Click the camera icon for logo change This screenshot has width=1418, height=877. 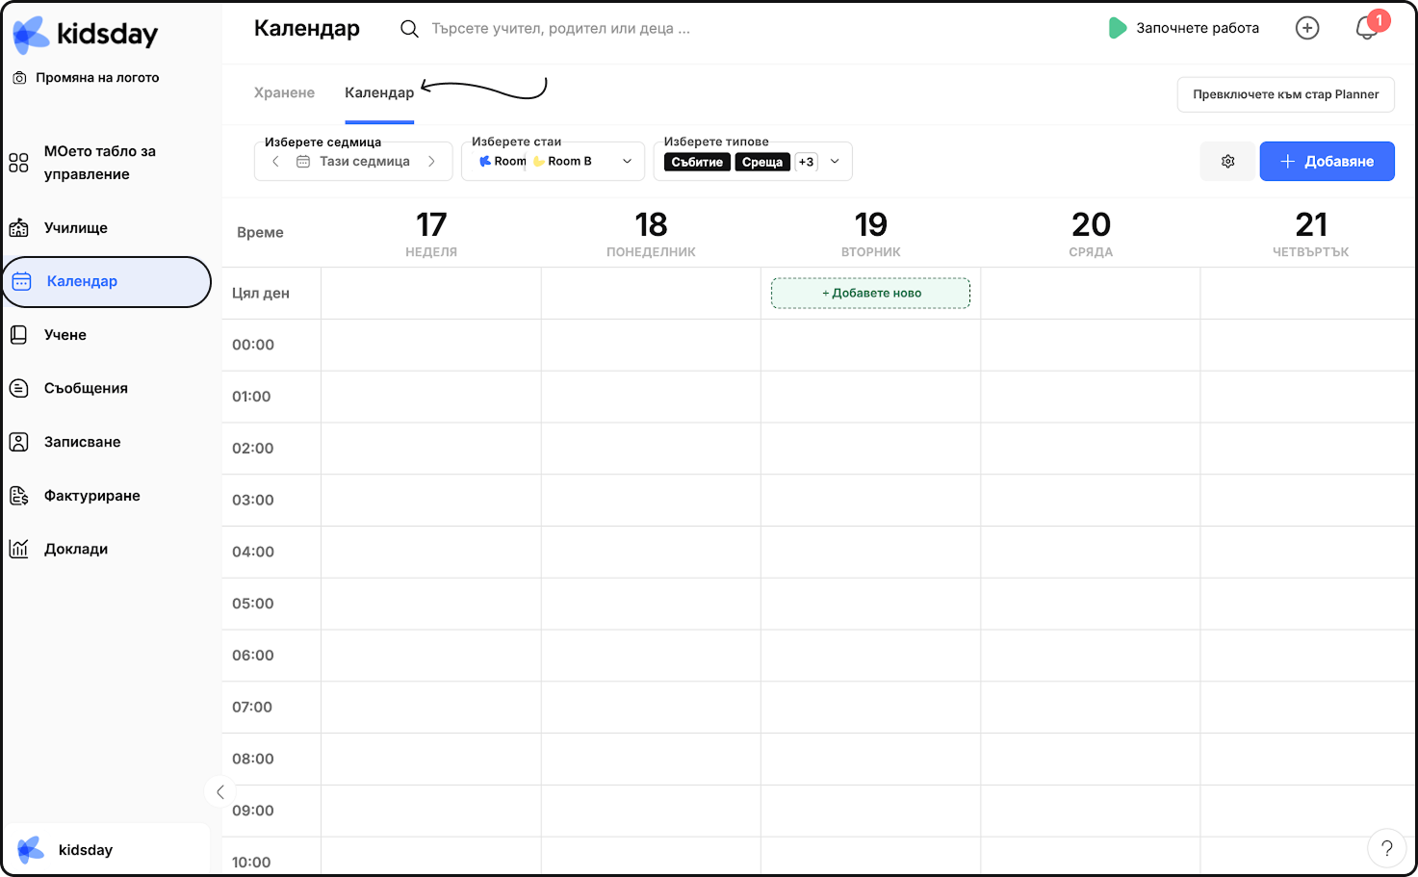19,78
